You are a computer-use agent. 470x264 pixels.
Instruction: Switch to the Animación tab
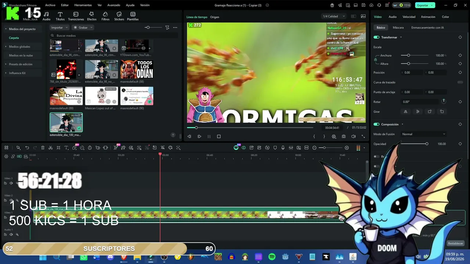(428, 17)
